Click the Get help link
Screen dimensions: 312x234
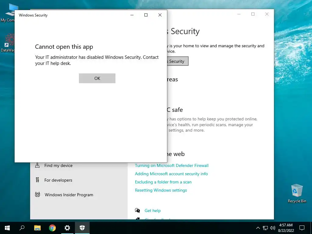153,211
